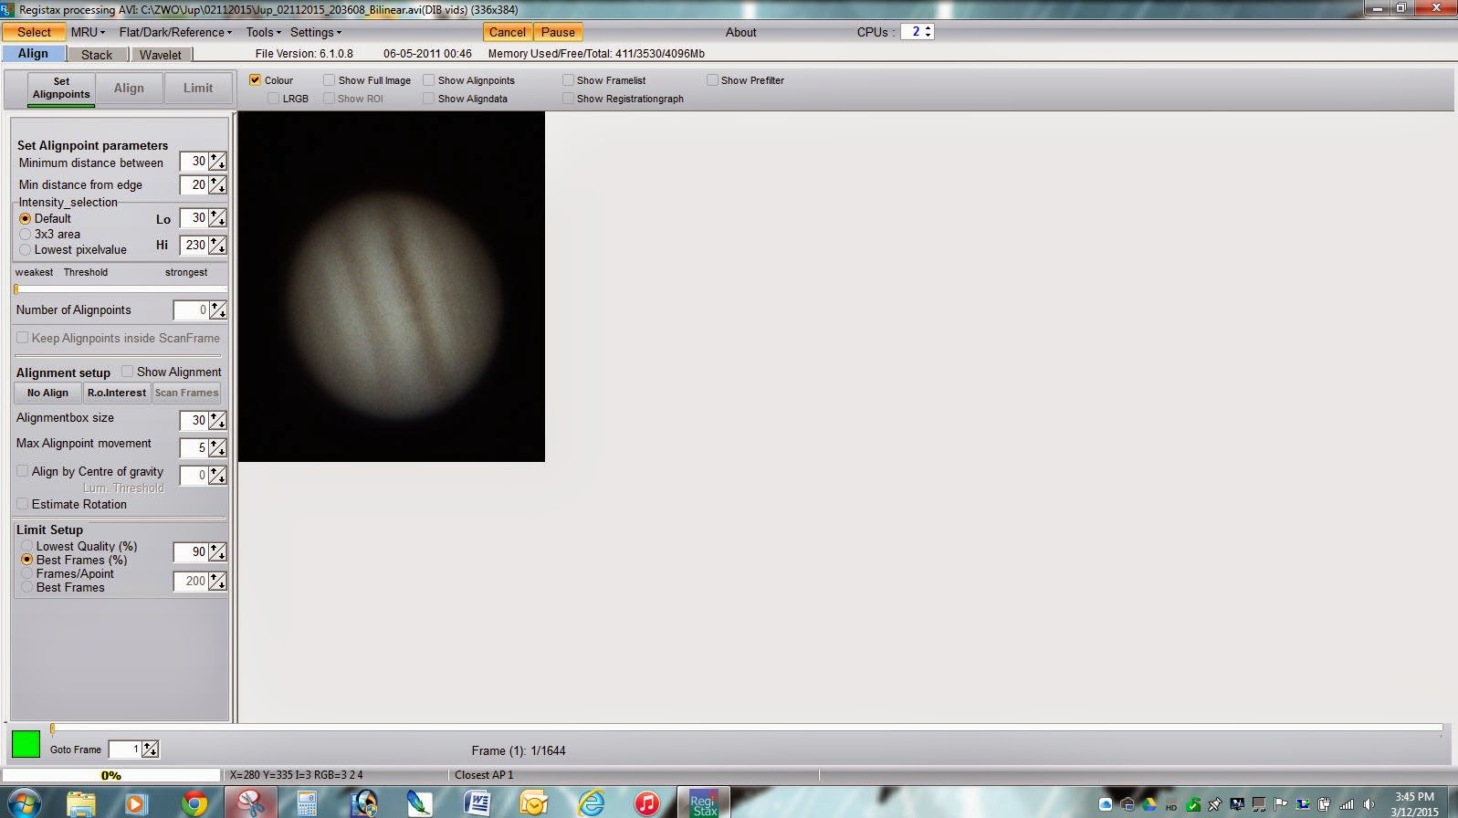Click the Goto Frame number field
Image resolution: width=1458 pixels, height=818 pixels.
pyautogui.click(x=125, y=750)
